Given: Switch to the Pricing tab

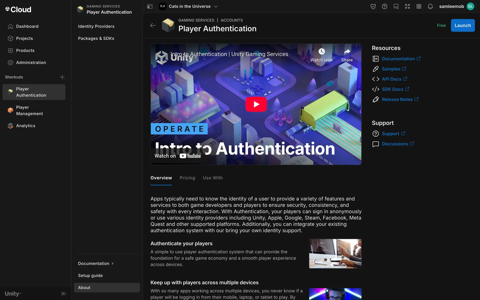Looking at the screenshot, I should [x=187, y=178].
